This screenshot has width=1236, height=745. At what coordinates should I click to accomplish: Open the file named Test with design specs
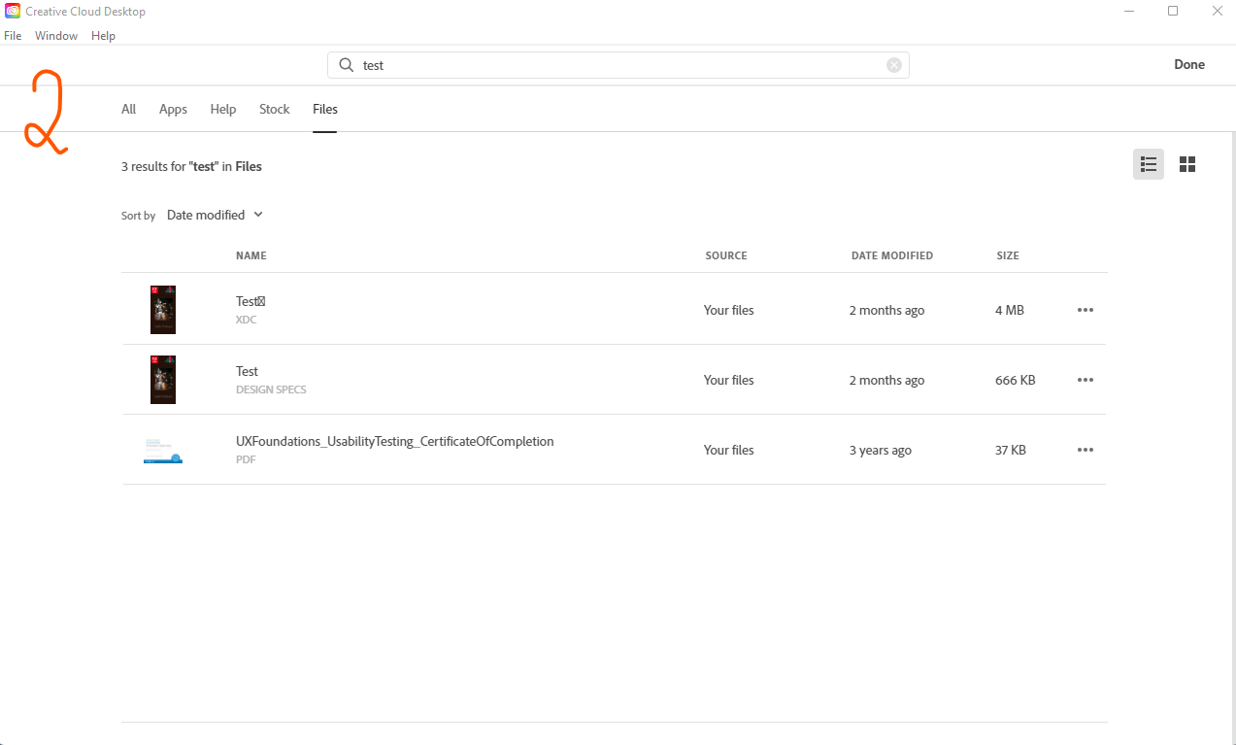click(x=247, y=371)
